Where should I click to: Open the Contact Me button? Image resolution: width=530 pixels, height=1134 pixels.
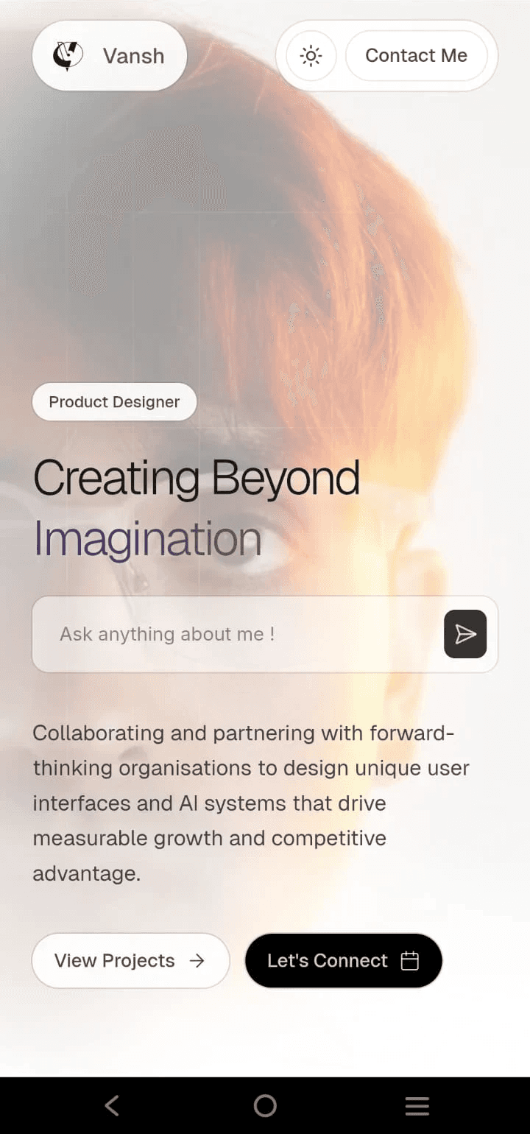tap(417, 56)
